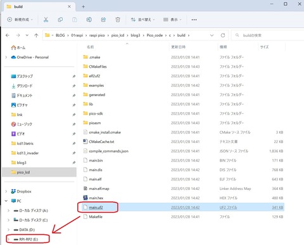
Task: Click 01raspi in the breadcrumb path
Action: point(77,35)
